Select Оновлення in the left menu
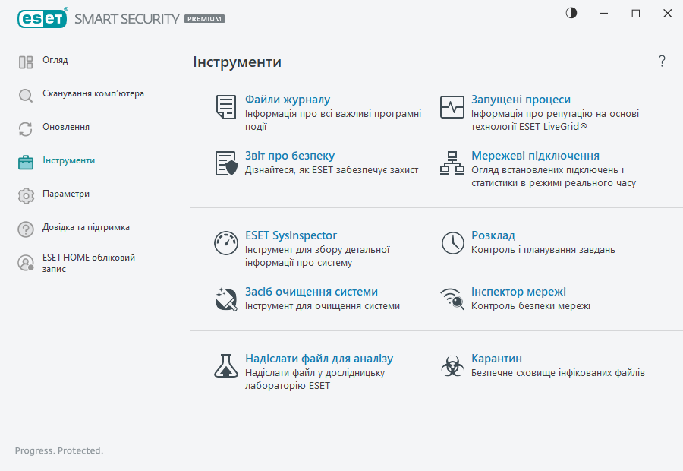 (x=65, y=128)
